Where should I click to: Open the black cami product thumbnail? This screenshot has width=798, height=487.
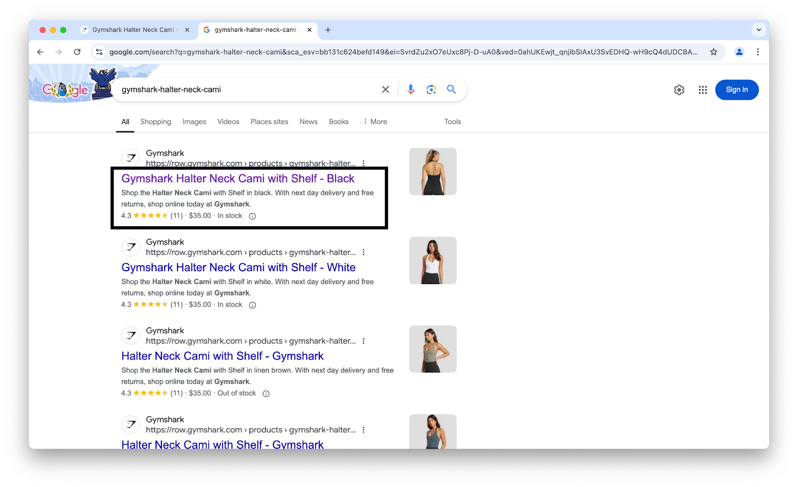coord(433,171)
